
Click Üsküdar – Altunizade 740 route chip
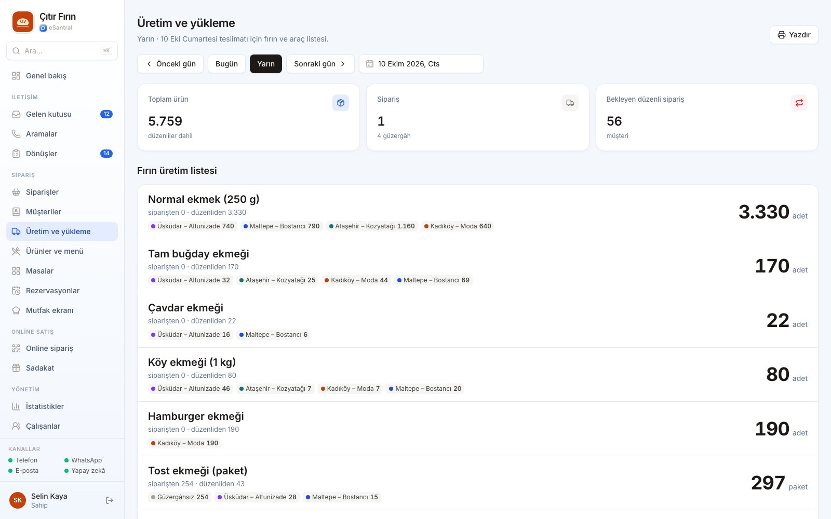(193, 226)
